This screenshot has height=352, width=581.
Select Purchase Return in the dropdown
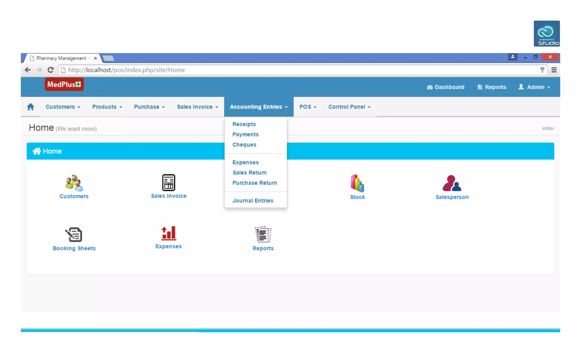pos(254,183)
